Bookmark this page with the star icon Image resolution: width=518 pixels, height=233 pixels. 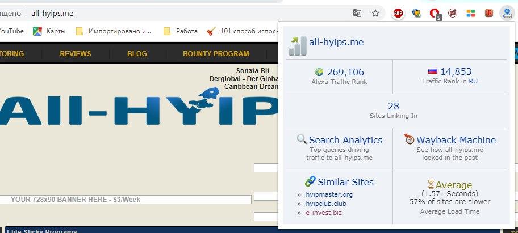[x=375, y=13]
